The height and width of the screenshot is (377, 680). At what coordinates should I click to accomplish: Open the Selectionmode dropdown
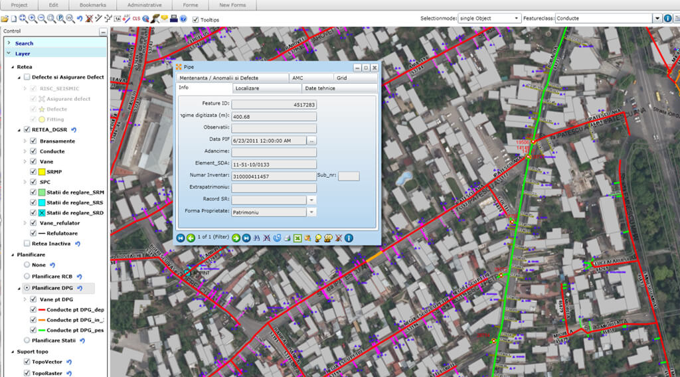[x=516, y=19]
